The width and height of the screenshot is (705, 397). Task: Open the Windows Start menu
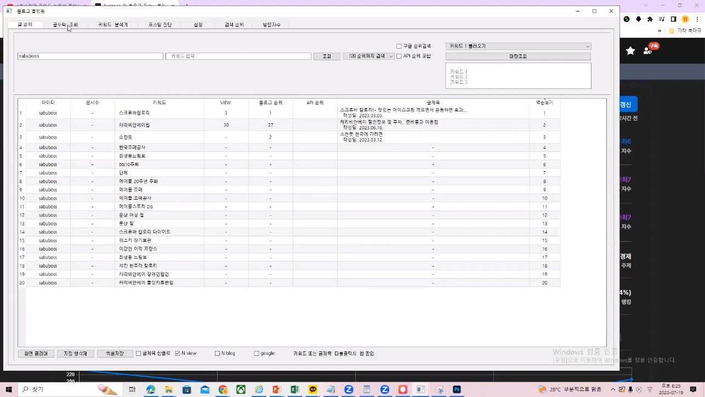pos(8,389)
